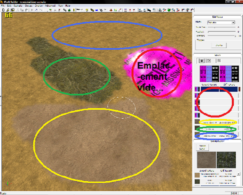Open the File menu

3,6
